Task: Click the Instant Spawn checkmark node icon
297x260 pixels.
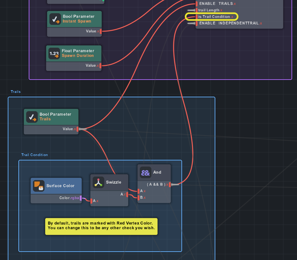Action: coord(55,19)
